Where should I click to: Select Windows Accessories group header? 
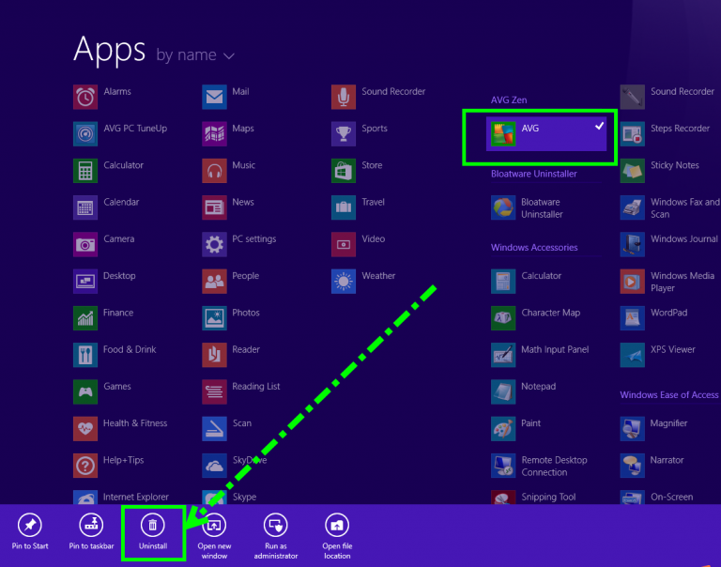534,248
